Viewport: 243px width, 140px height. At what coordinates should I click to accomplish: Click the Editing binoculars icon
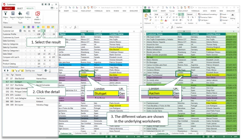coord(232,15)
